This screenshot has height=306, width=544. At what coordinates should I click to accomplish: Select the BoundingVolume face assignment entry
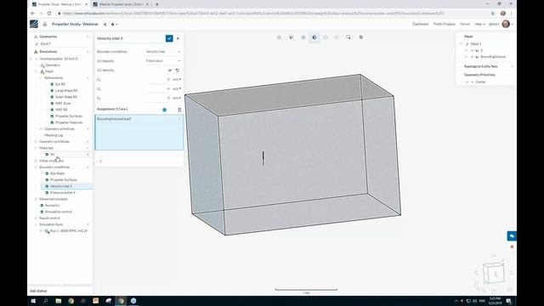pos(139,119)
